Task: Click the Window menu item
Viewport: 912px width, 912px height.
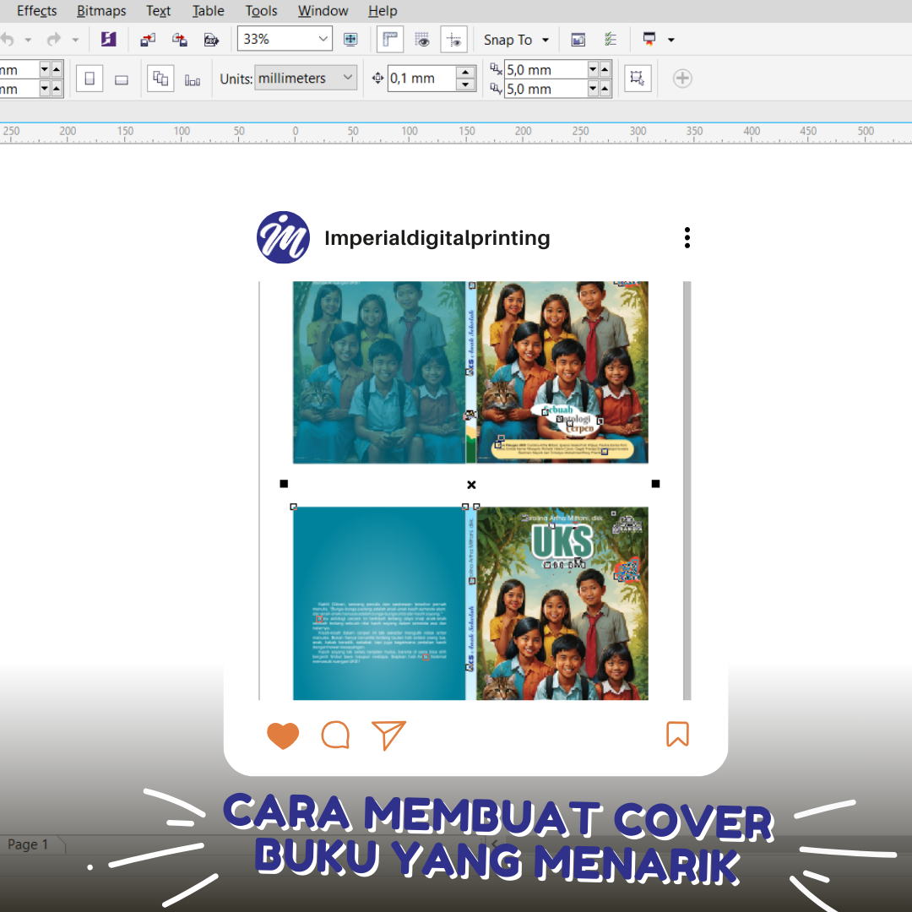Action: pos(323,11)
